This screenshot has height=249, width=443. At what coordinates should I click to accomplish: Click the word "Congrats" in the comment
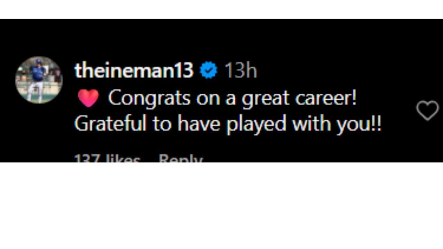149,99
